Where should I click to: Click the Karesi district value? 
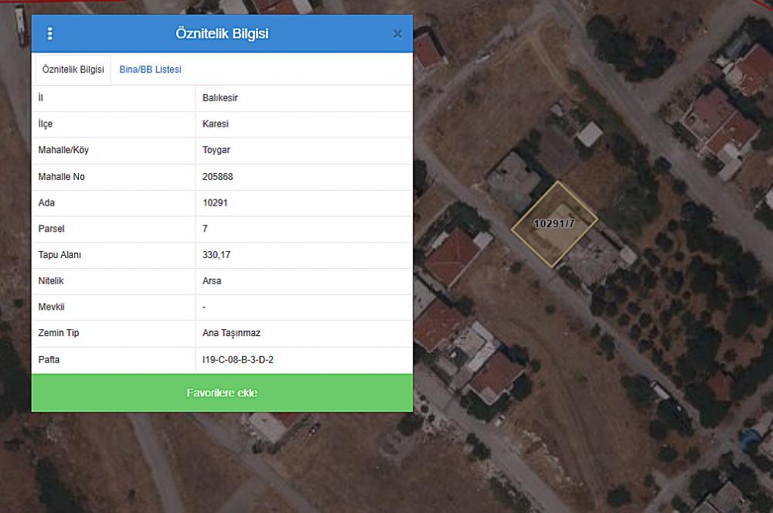[x=216, y=124]
